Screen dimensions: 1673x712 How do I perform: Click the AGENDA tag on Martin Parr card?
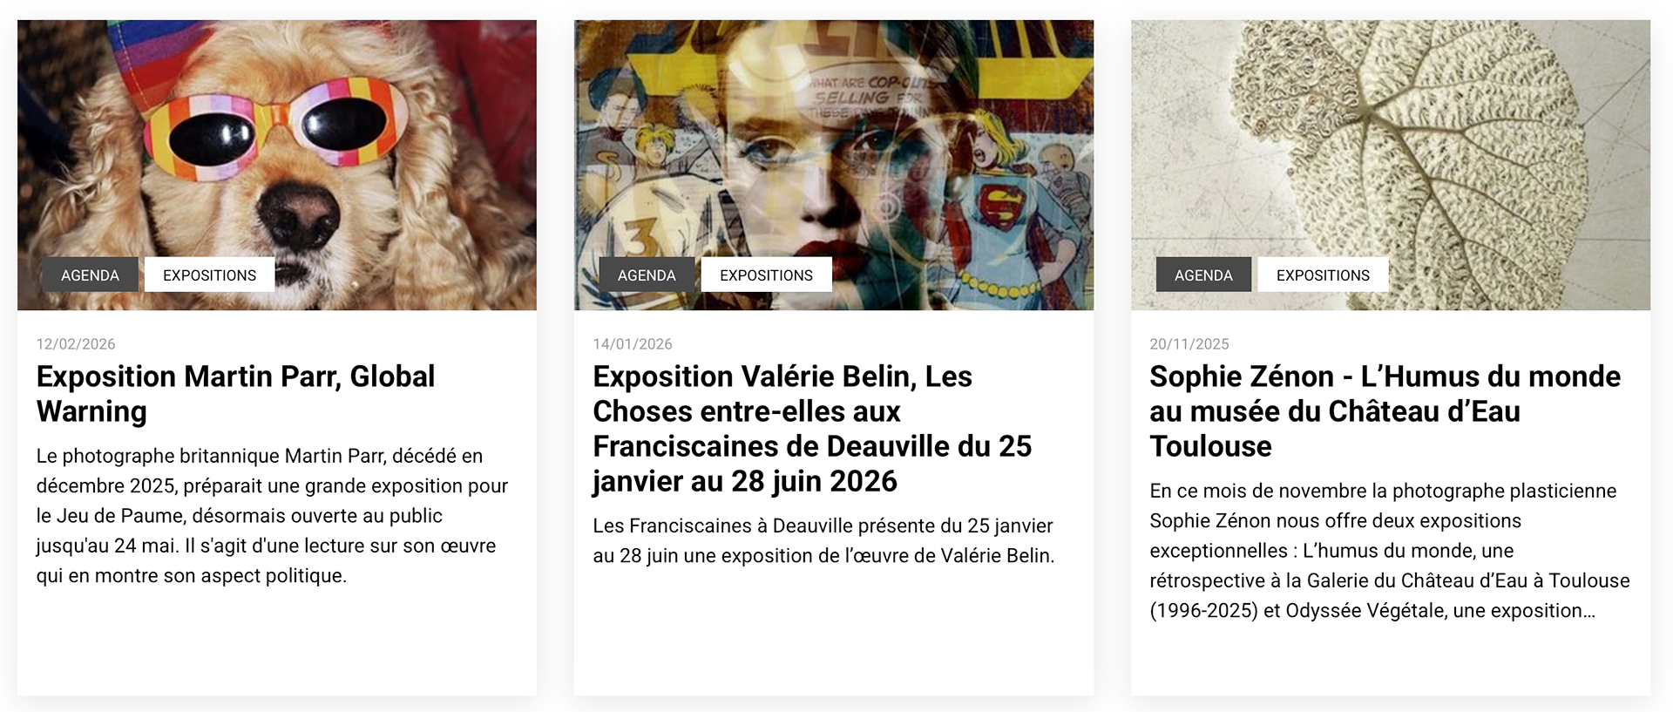click(x=91, y=275)
